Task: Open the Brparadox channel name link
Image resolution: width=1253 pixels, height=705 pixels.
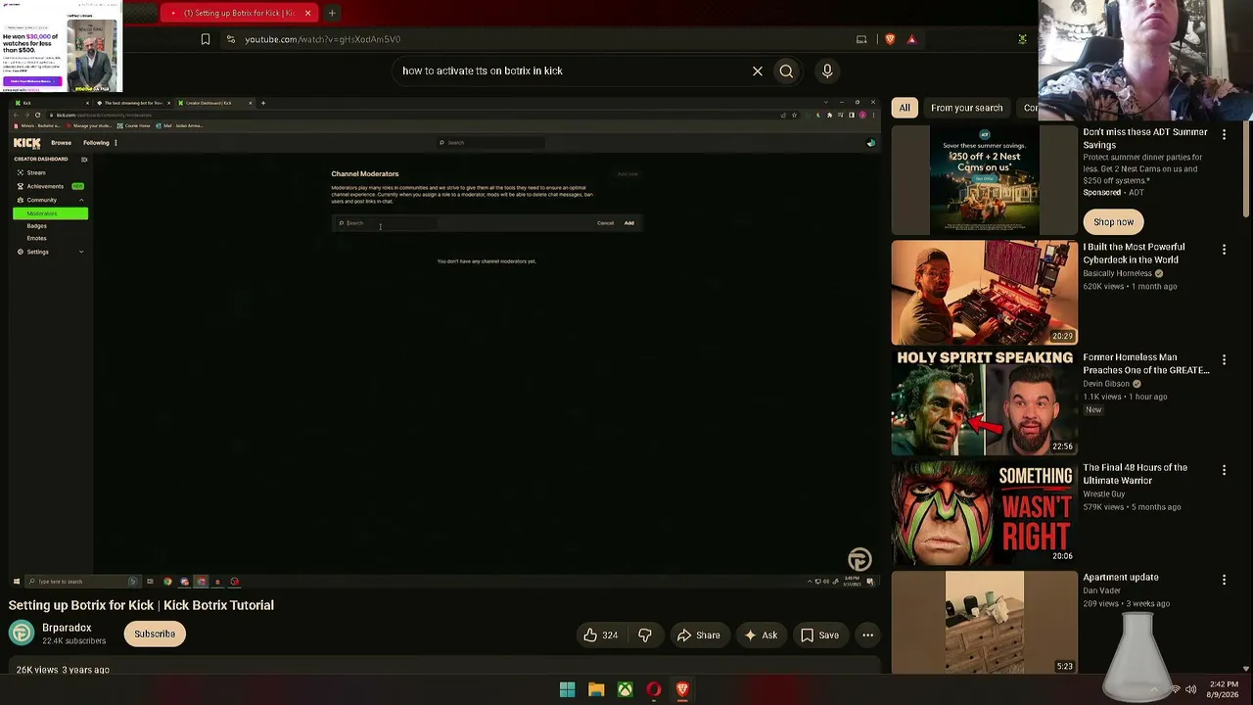Action: [67, 628]
